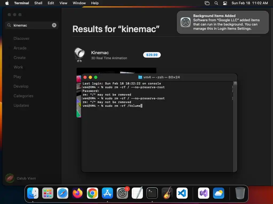Open the Trash from the Dock
The image size is (273, 204).
[x=240, y=193]
